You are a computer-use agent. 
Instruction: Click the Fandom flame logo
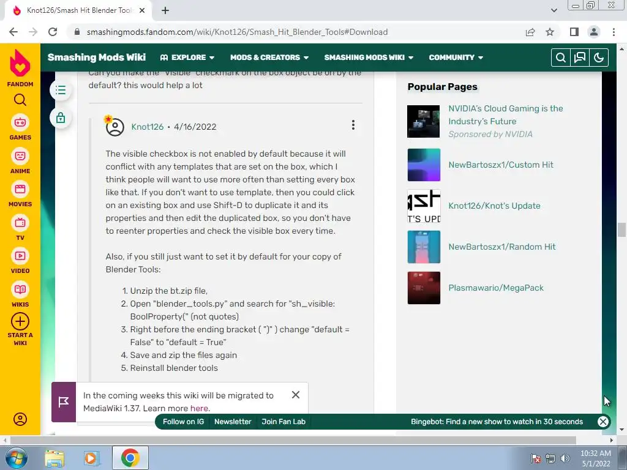click(x=20, y=64)
